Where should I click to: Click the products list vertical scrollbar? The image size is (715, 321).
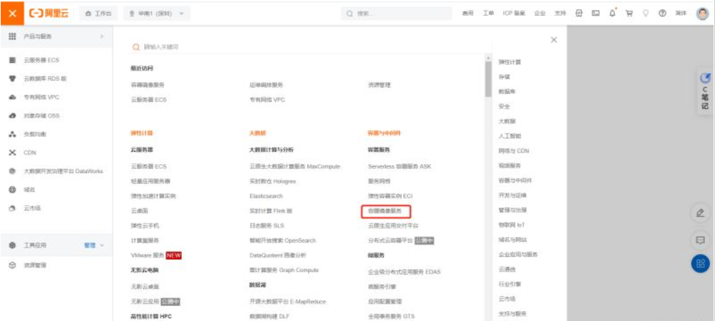tap(488, 78)
